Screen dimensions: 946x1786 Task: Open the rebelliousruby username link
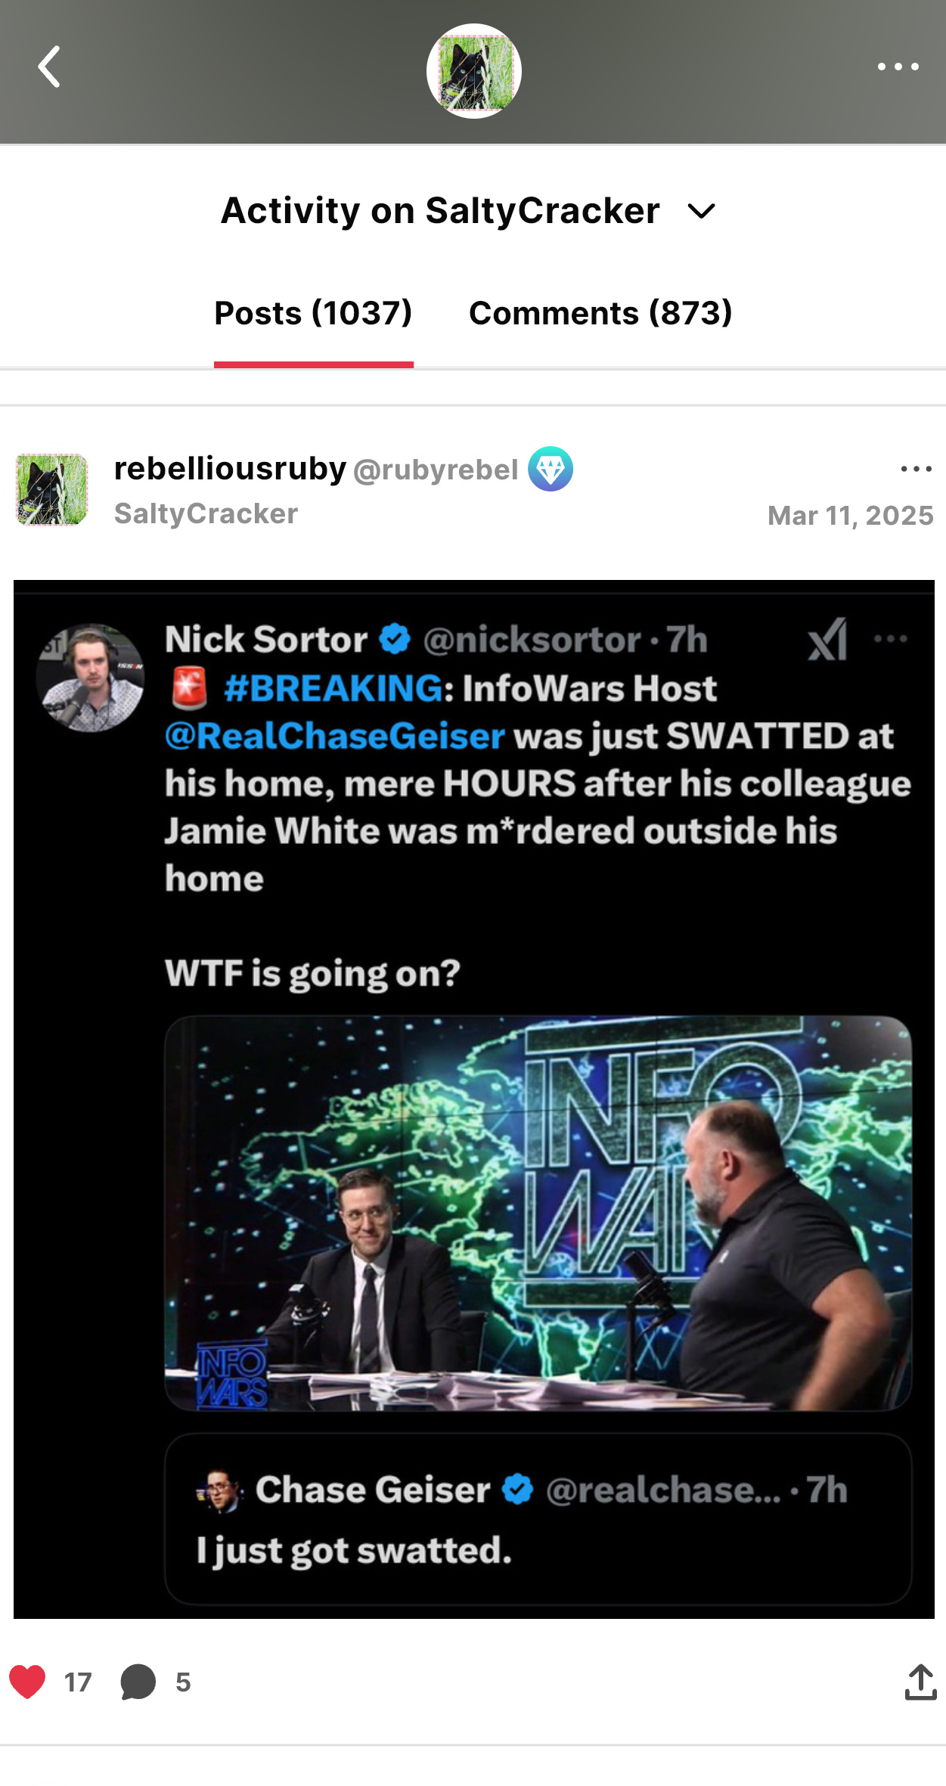coord(230,469)
